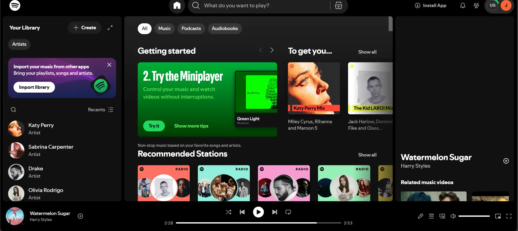Show previous Getting started tip

click(x=261, y=50)
